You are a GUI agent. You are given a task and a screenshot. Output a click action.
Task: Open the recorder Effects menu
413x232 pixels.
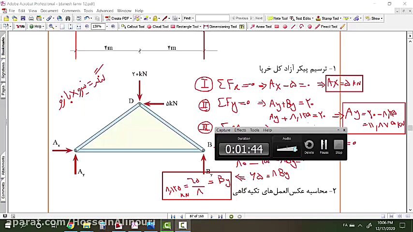point(240,130)
